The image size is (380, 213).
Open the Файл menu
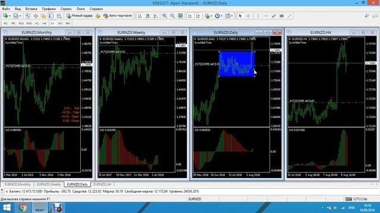(x=6, y=9)
